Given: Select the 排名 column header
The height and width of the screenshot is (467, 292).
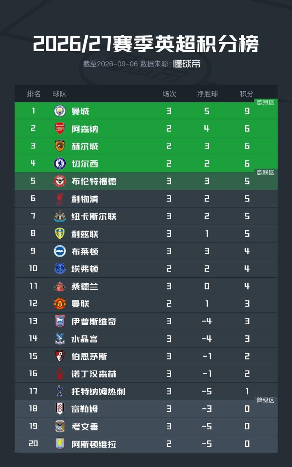Looking at the screenshot, I should tap(34, 94).
